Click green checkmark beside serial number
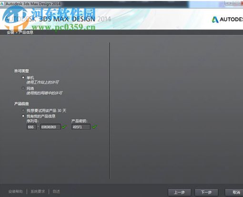 click(x=64, y=127)
